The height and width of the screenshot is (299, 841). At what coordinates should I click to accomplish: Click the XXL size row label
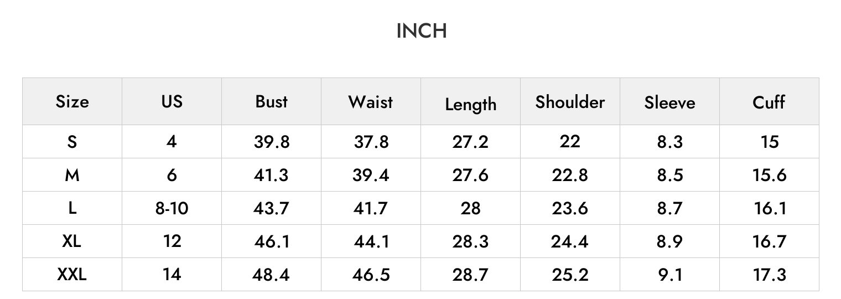point(72,274)
